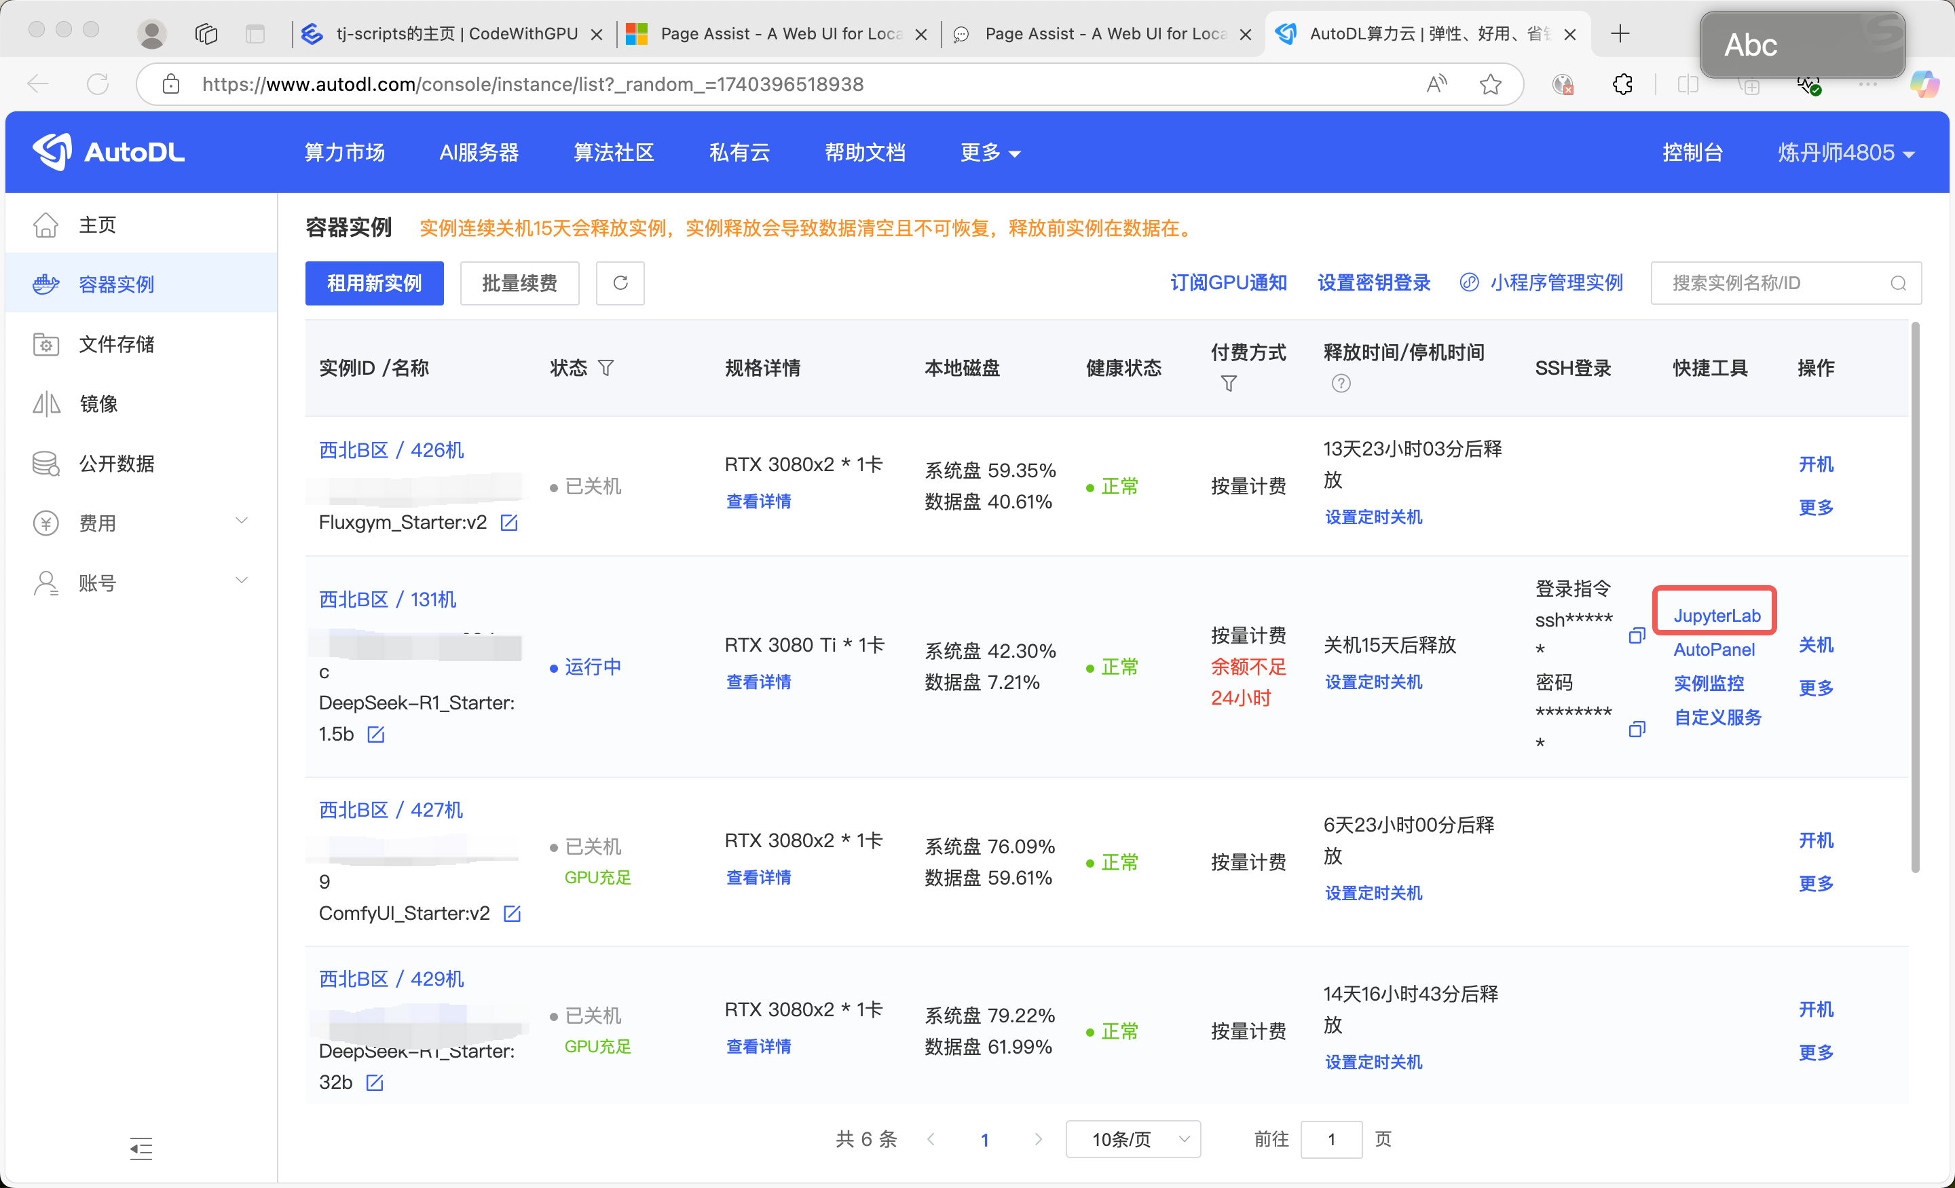Screen dimensions: 1955x1188
Task: Click the status column filter icon
Action: click(x=606, y=368)
